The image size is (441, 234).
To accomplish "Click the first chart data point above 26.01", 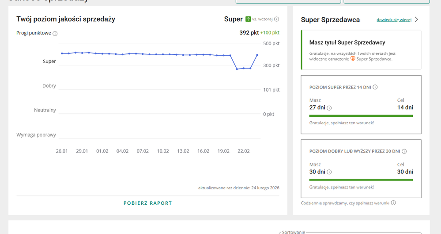I will click(x=62, y=54).
